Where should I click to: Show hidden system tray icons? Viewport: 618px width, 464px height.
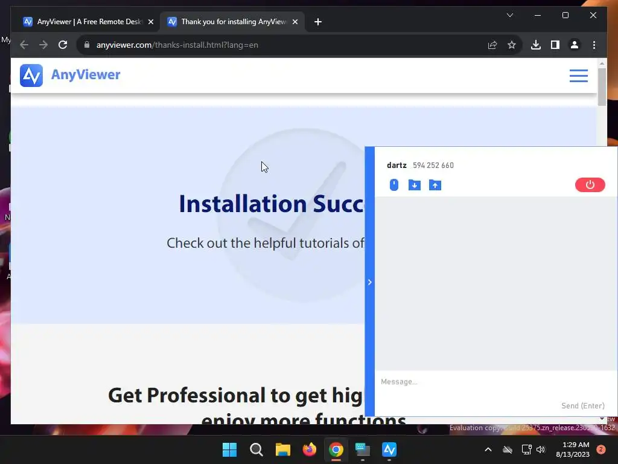[488, 449]
